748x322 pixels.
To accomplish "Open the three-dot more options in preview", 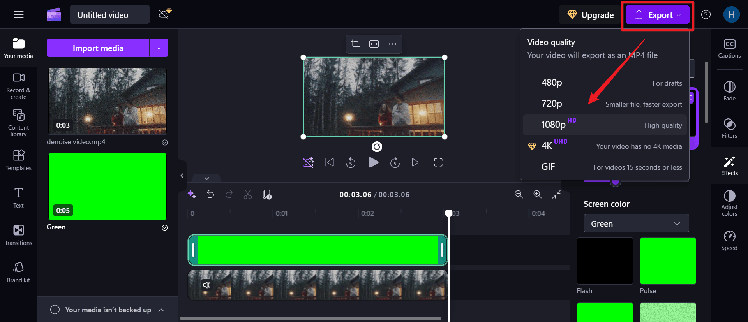I will pyautogui.click(x=393, y=44).
